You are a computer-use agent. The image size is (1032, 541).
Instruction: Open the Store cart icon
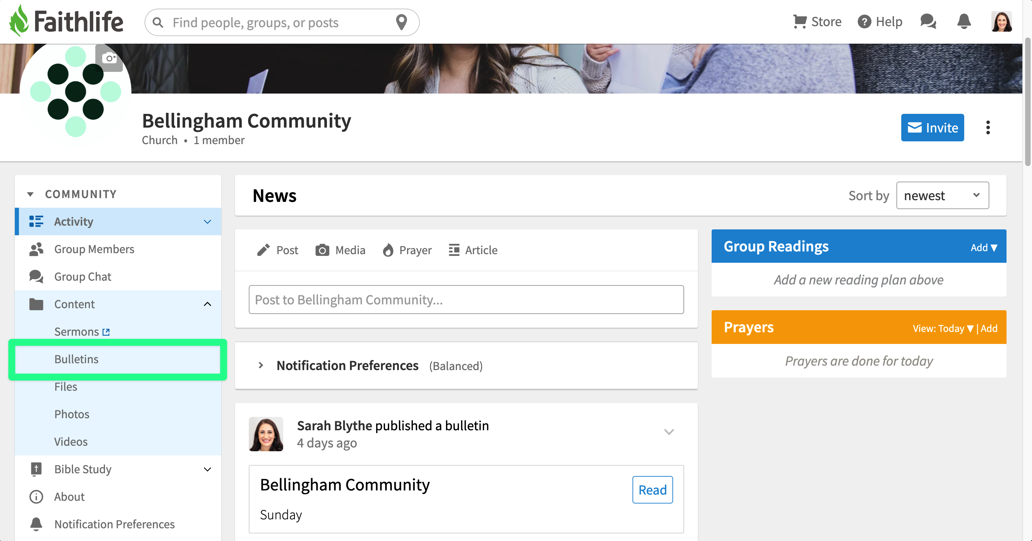800,22
